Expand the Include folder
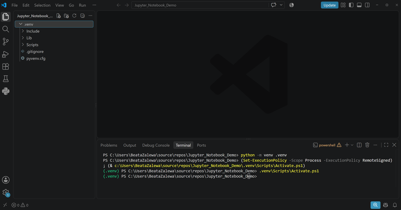This screenshot has height=210, width=401. click(x=54, y=31)
